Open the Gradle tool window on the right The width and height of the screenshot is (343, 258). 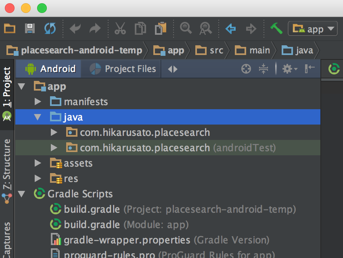333,69
